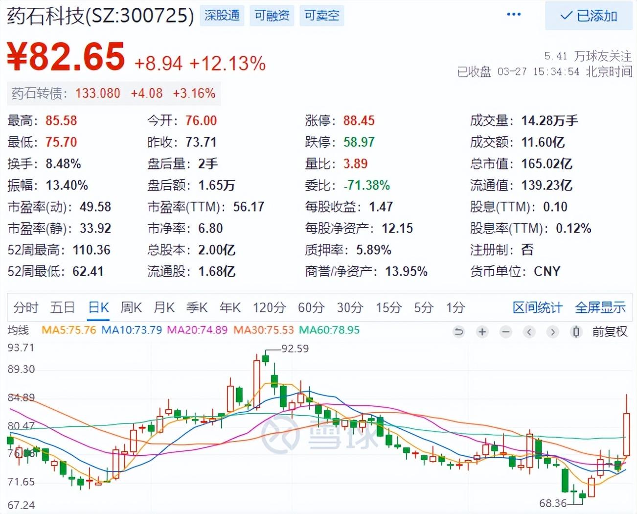637x514 pixels.
Task: Select the 月K chart tab
Action: click(164, 307)
